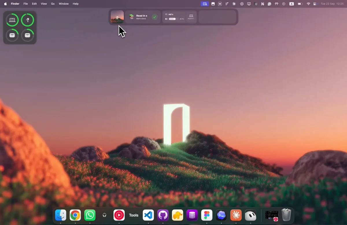
Task: Open the purple database app in Dock
Action: pos(192,215)
